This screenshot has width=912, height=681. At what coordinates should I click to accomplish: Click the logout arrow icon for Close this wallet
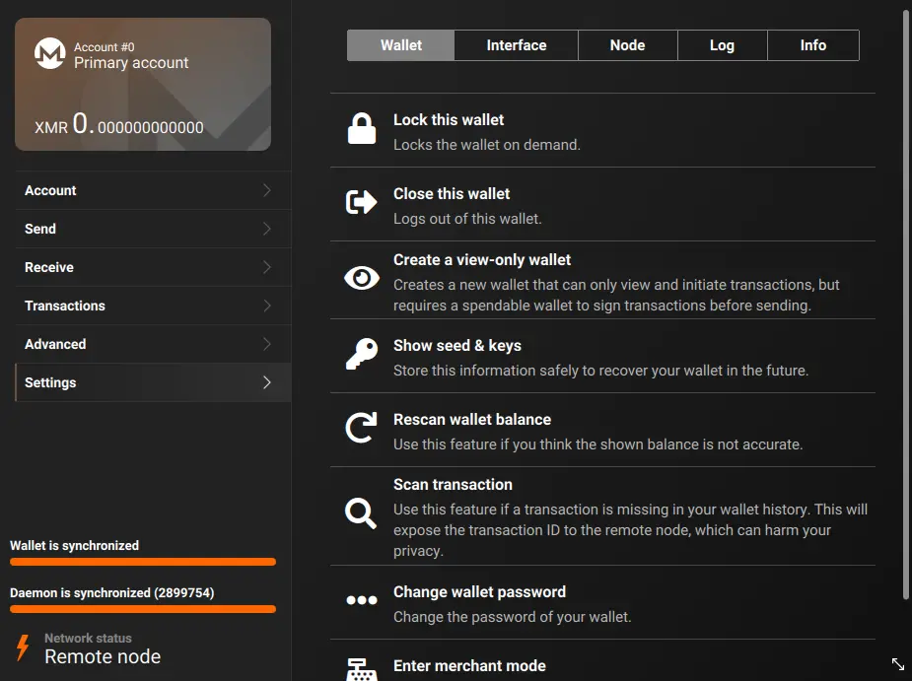362,203
